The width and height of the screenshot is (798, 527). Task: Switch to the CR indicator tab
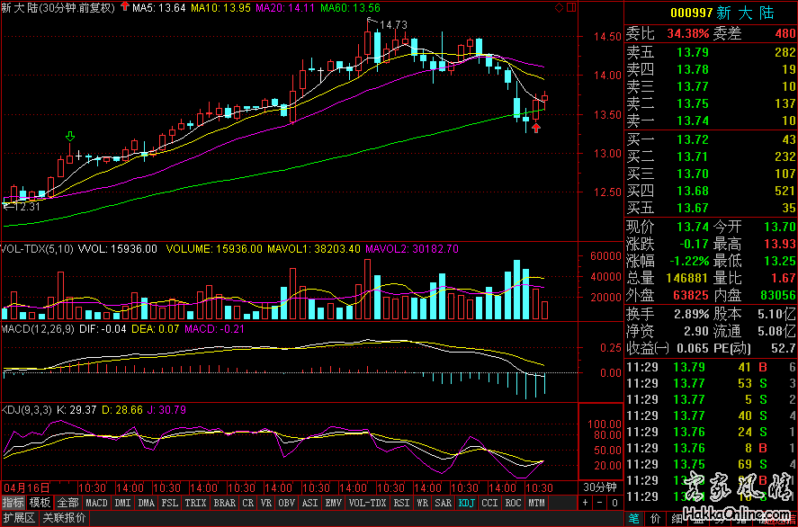[248, 503]
